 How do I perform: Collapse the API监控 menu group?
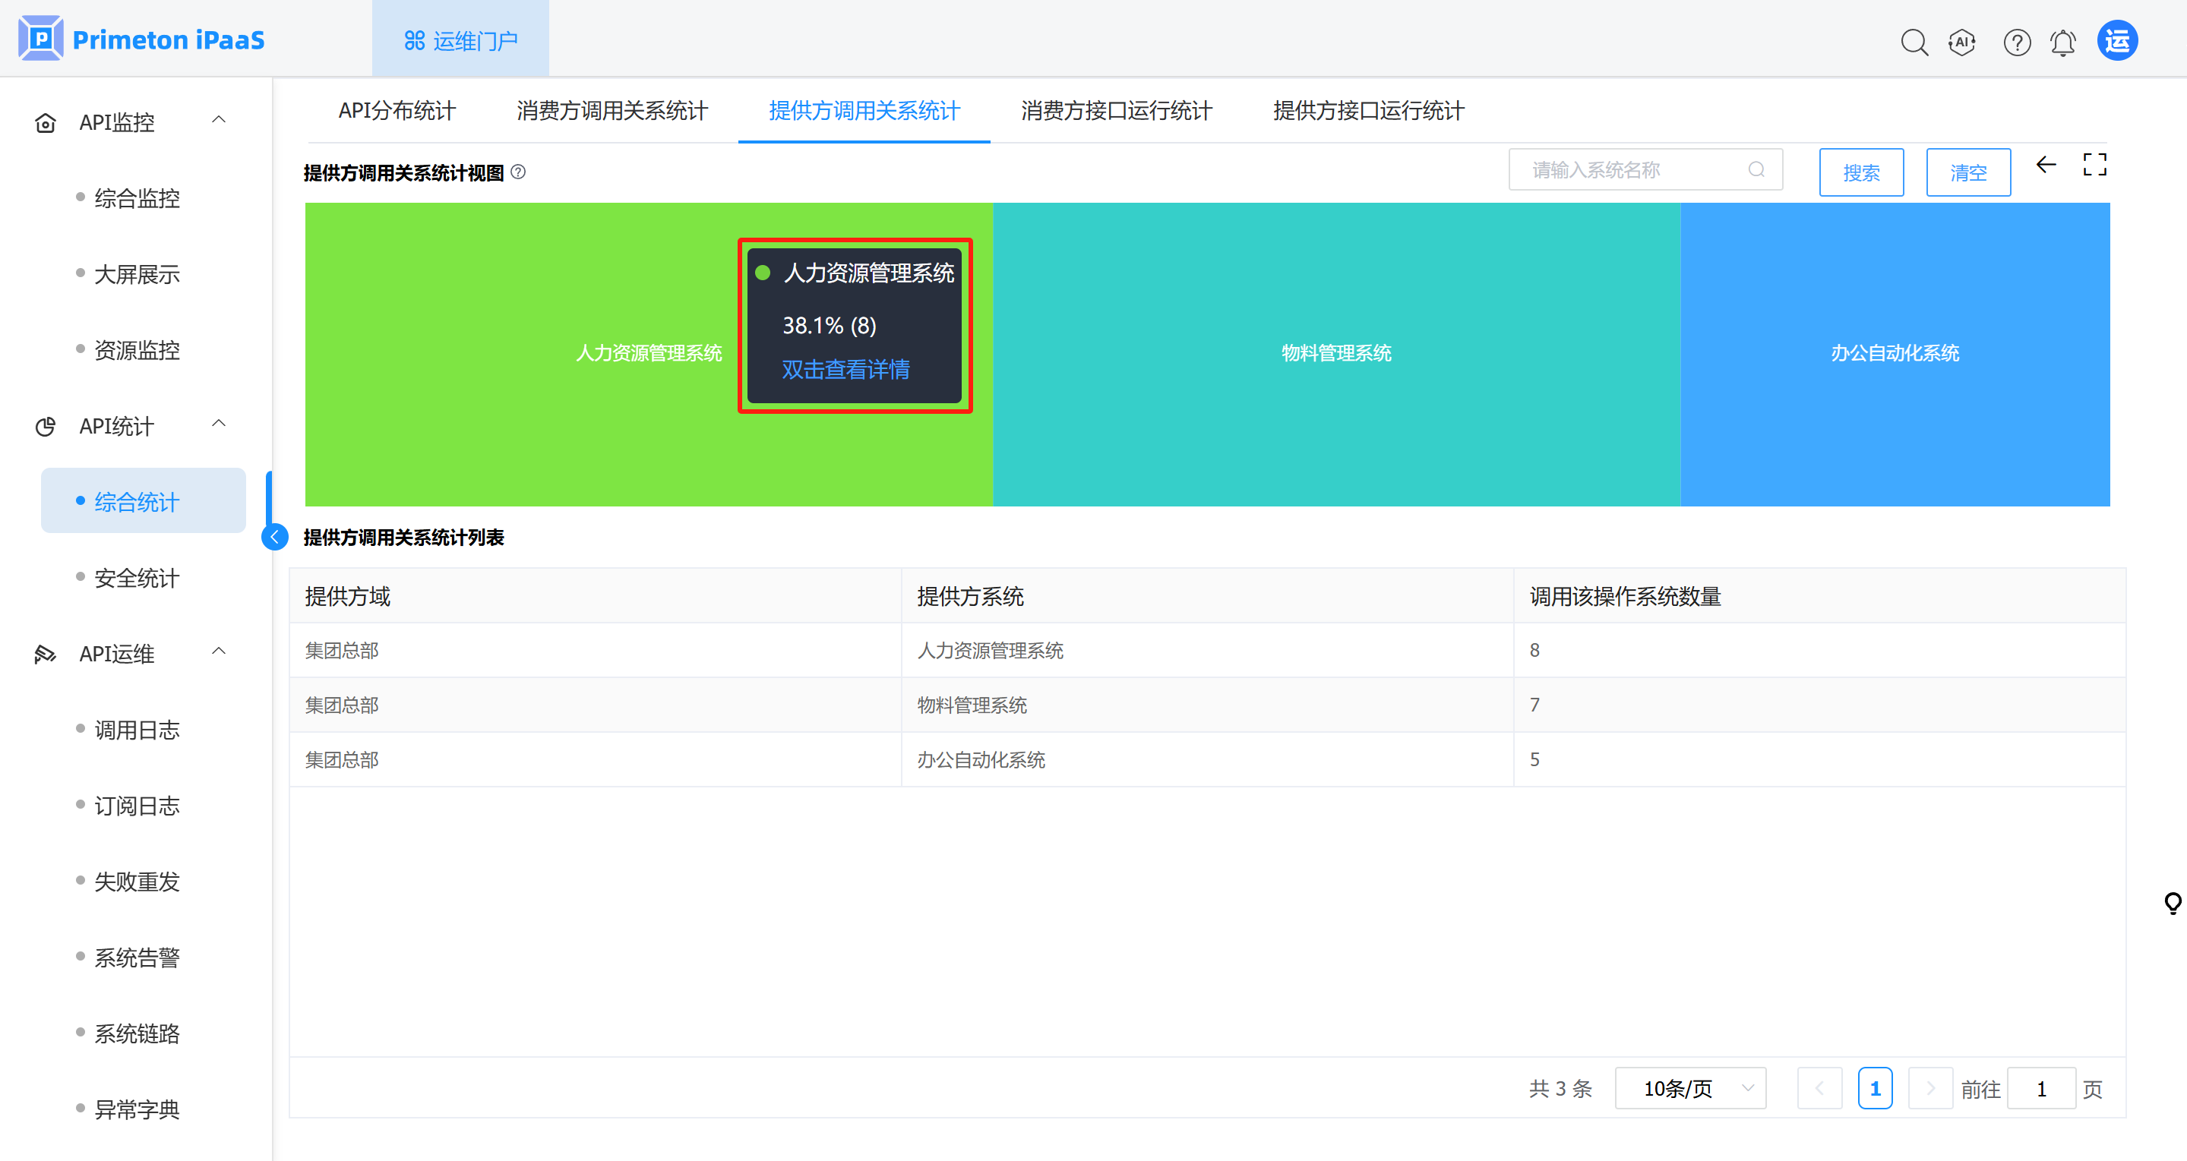(218, 121)
